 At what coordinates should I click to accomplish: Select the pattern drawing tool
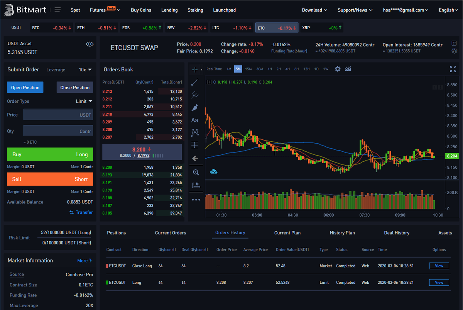pos(195,132)
